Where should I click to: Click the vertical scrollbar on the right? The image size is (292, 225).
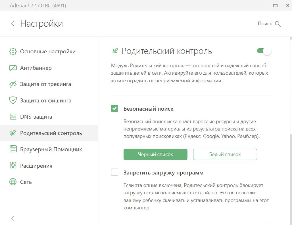290,85
